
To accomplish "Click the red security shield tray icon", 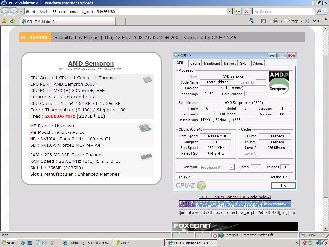I will point(304,243).
